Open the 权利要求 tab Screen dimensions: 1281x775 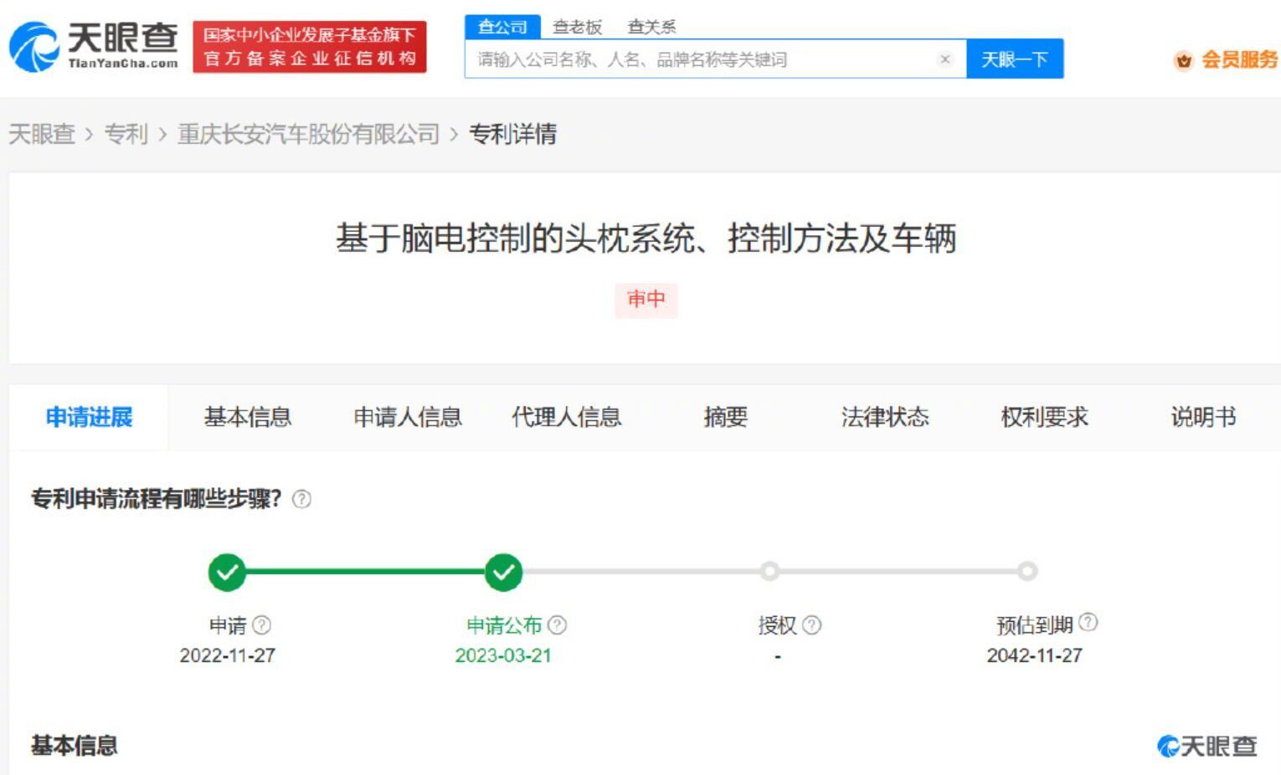pyautogui.click(x=1044, y=417)
